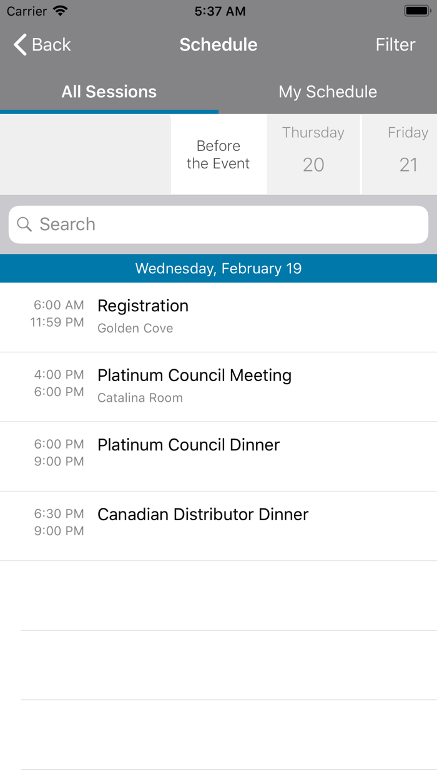Image resolution: width=437 pixels, height=776 pixels.
Task: Open the Before the Event day tab
Action: [219, 155]
